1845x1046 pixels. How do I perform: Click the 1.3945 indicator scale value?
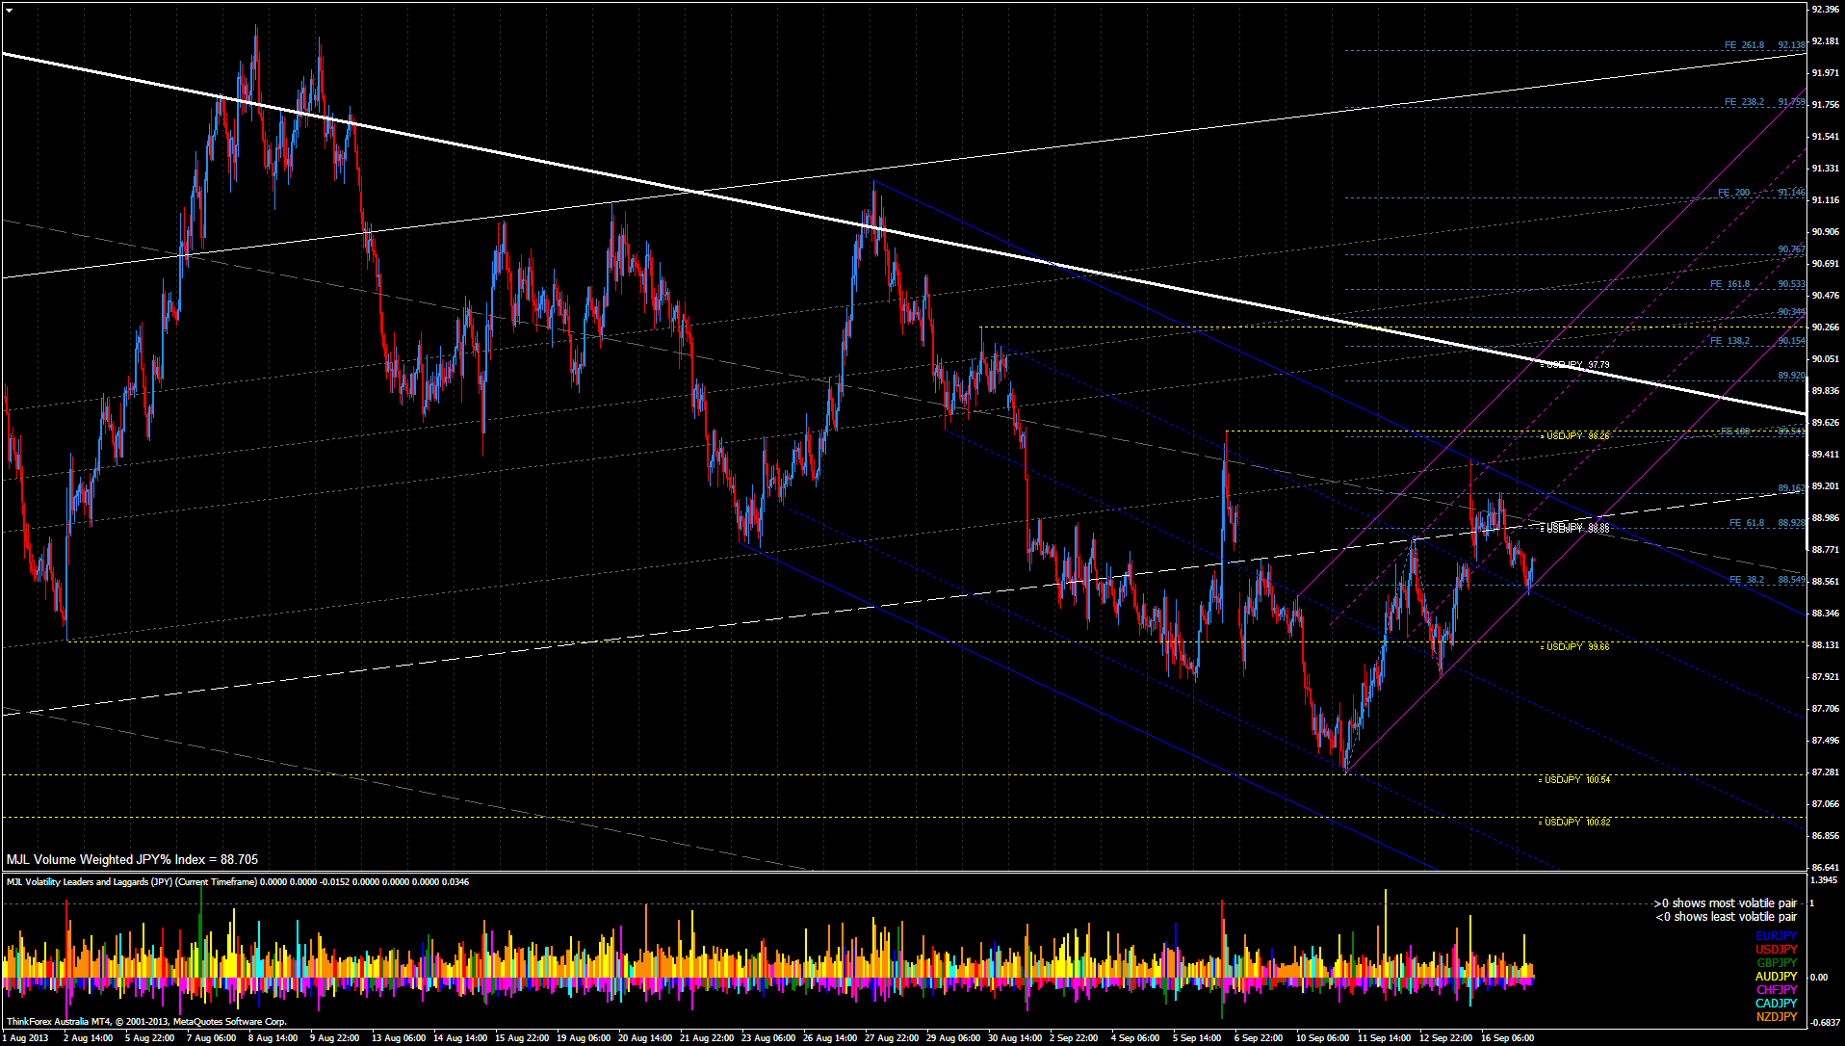tap(1825, 880)
